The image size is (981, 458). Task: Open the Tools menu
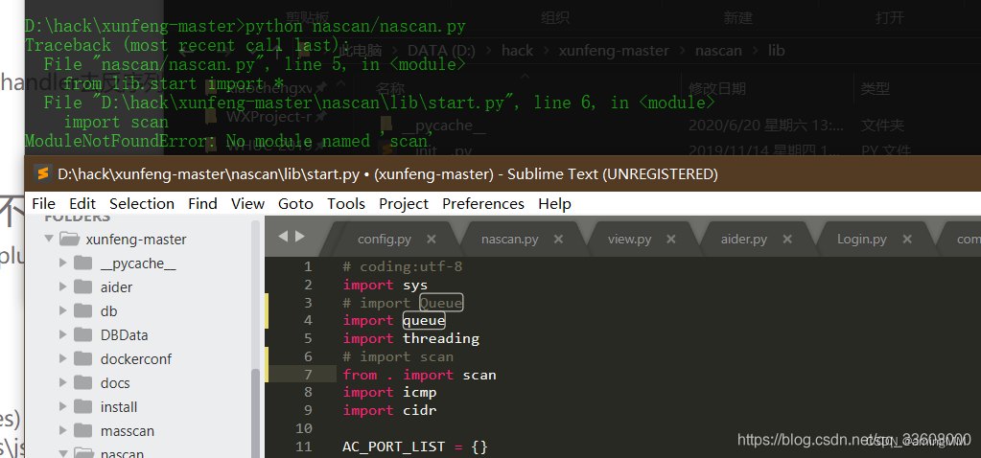[x=346, y=204]
